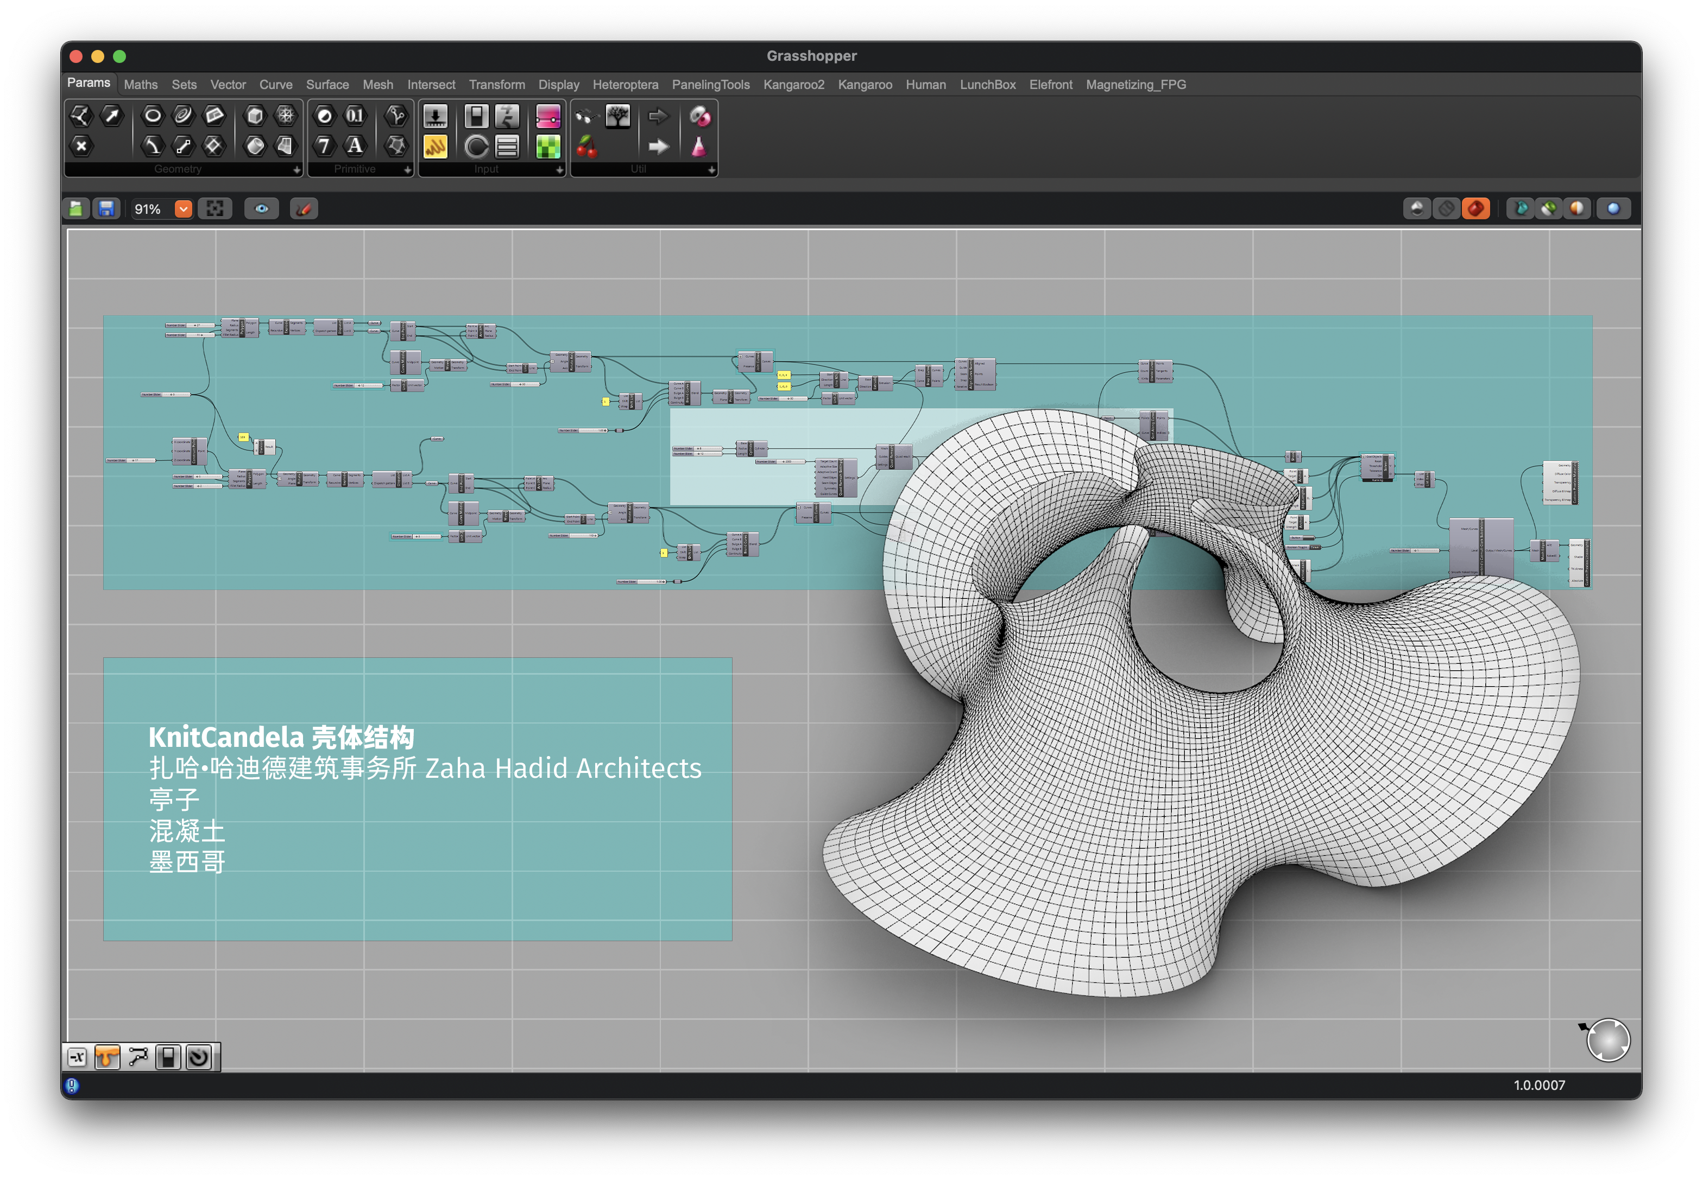Select the Number Slider input component
Screen dimensions: 1703x1180
click(435, 116)
